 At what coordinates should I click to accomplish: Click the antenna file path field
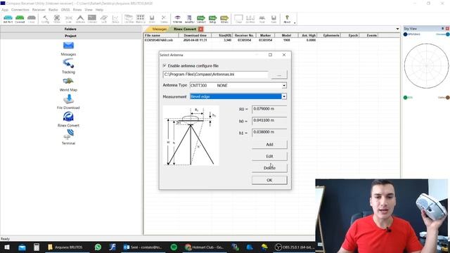216,74
